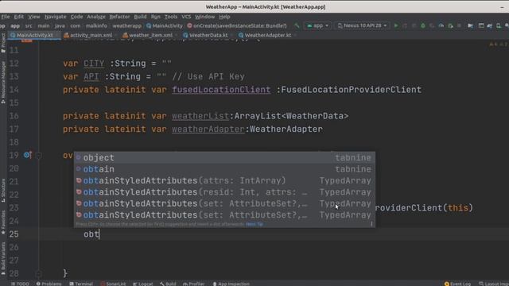Click line number 25 in the gutter

(x=14, y=234)
